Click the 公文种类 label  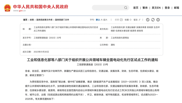pyautogui.click(x=104, y=45)
